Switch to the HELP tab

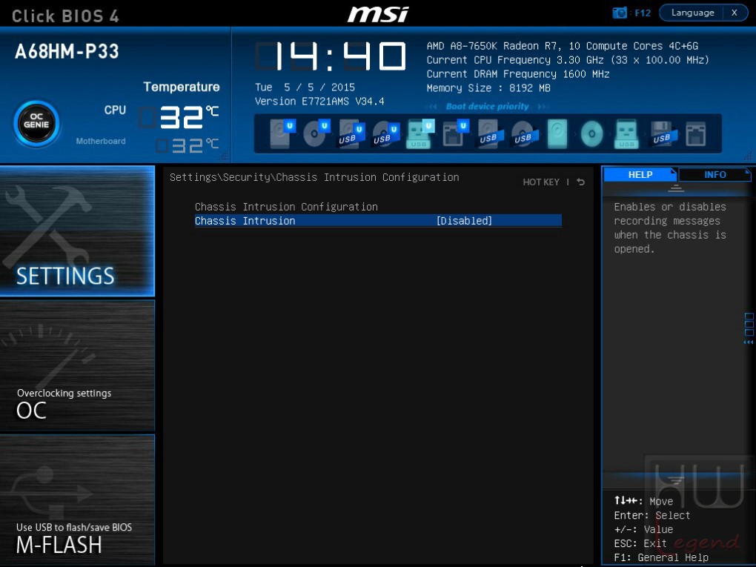coord(640,174)
